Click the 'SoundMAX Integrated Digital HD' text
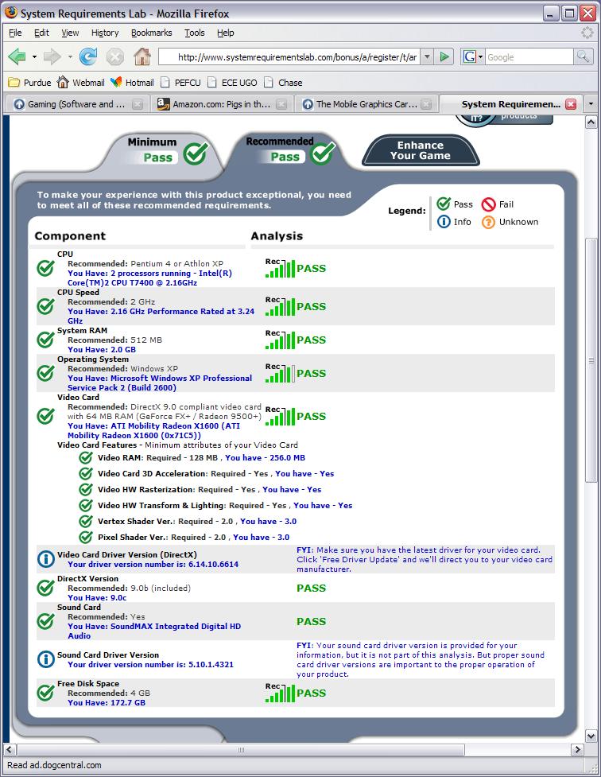This screenshot has height=777, width=601. (176, 627)
